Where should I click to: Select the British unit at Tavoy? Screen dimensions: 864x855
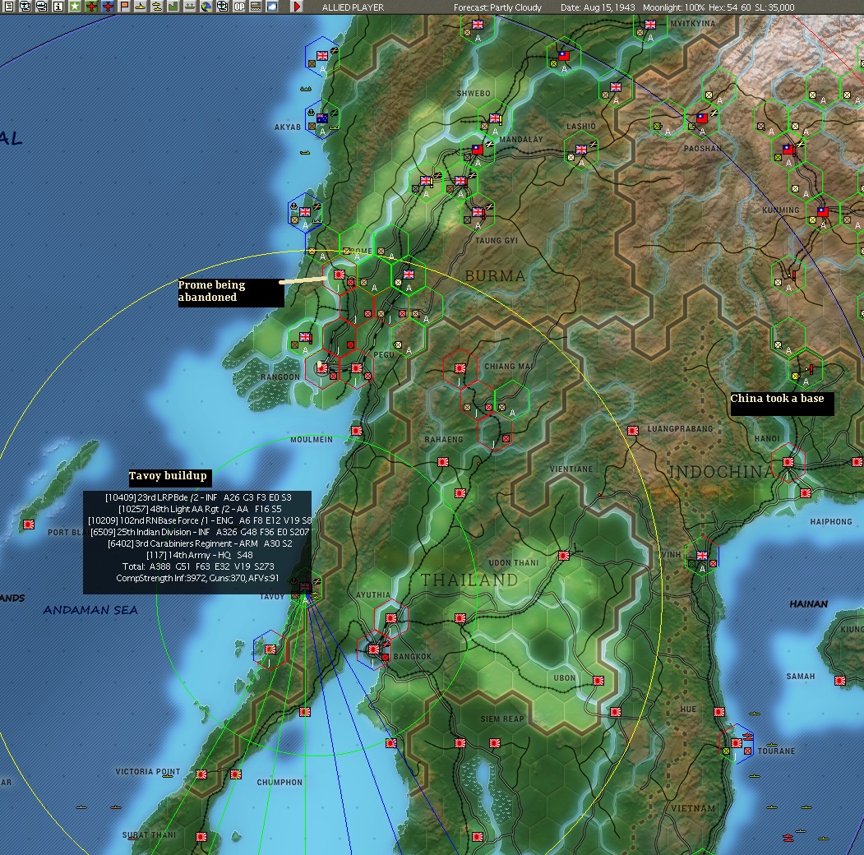click(x=305, y=587)
